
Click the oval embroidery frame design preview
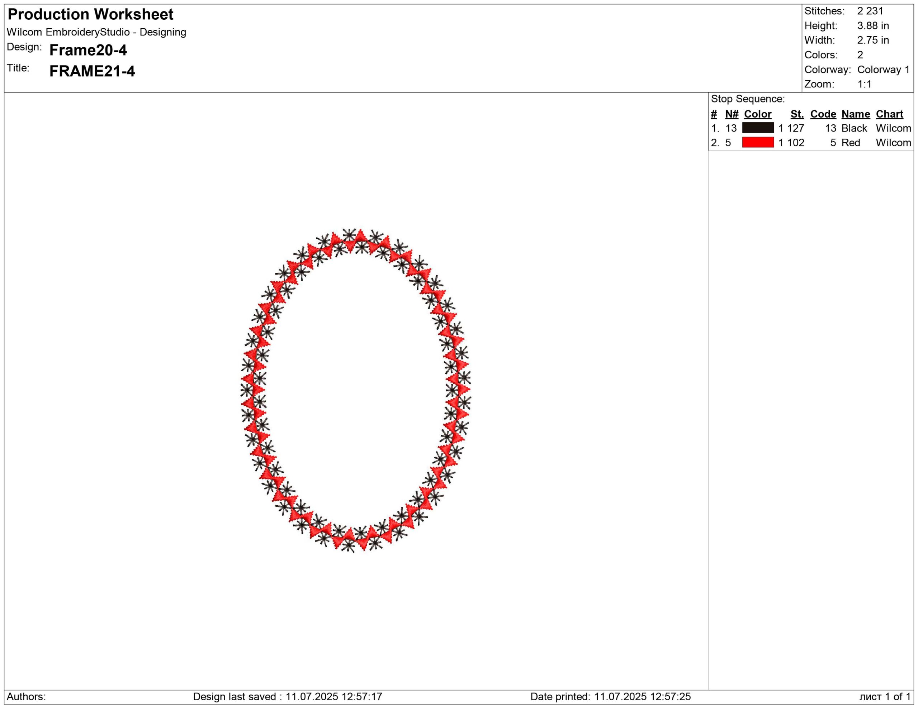[356, 391]
